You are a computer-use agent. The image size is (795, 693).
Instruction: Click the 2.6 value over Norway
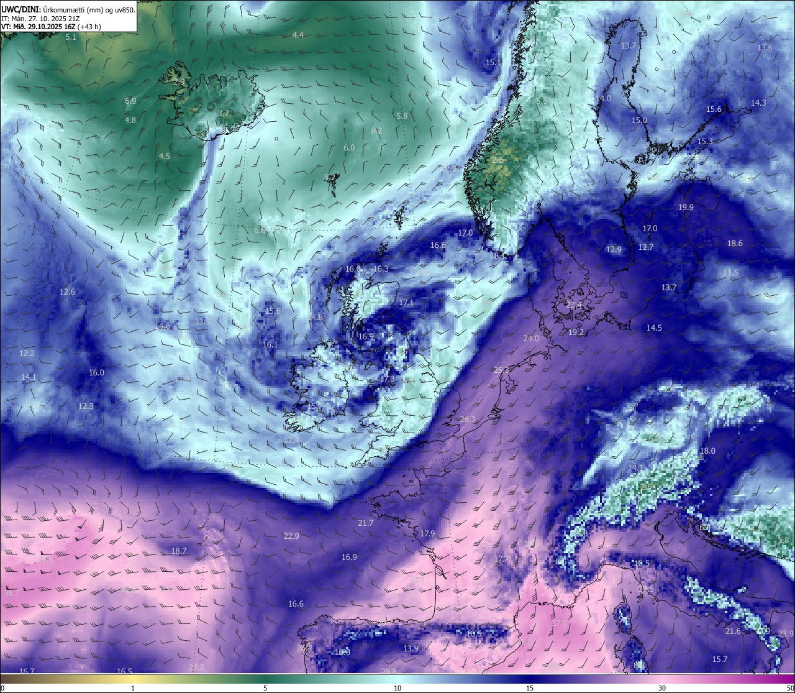pyautogui.click(x=497, y=160)
